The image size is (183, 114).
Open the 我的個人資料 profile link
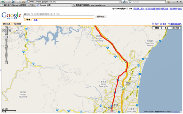click(139, 9)
